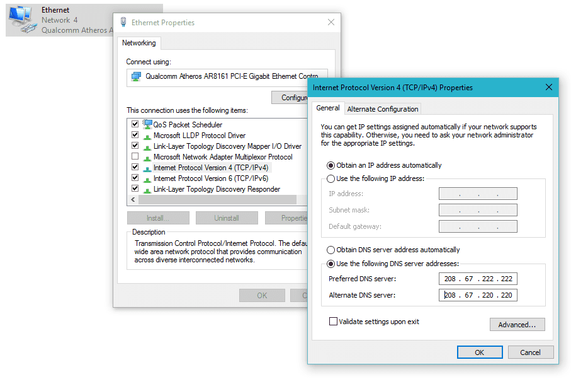Click the IP address input field
The width and height of the screenshot is (571, 384).
coord(478,194)
